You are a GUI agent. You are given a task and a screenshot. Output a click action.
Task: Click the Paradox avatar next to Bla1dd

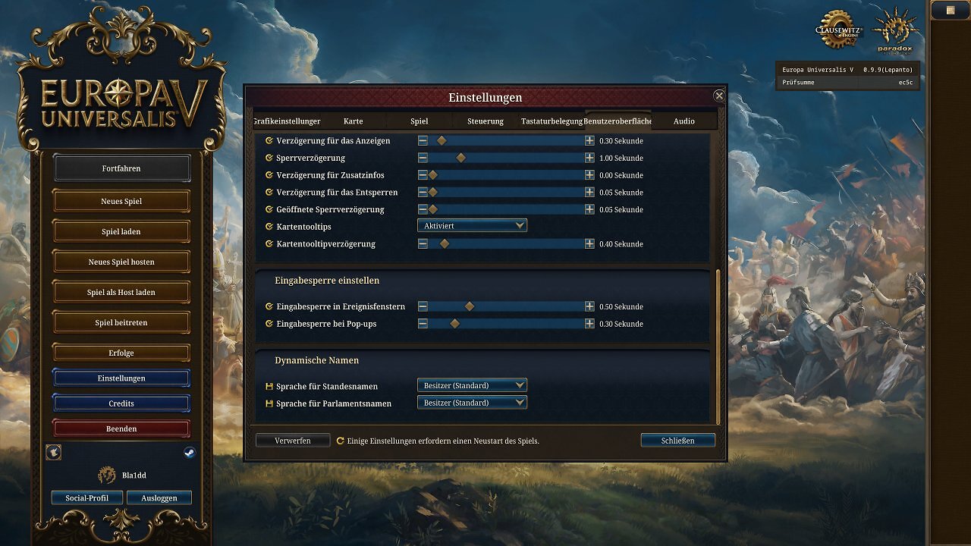tap(107, 475)
